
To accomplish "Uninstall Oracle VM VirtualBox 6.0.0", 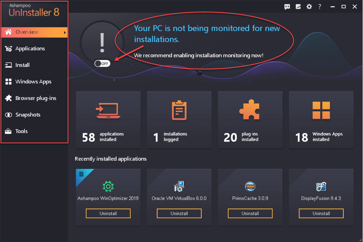I will click(179, 213).
